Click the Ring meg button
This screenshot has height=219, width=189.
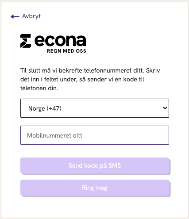point(95,188)
